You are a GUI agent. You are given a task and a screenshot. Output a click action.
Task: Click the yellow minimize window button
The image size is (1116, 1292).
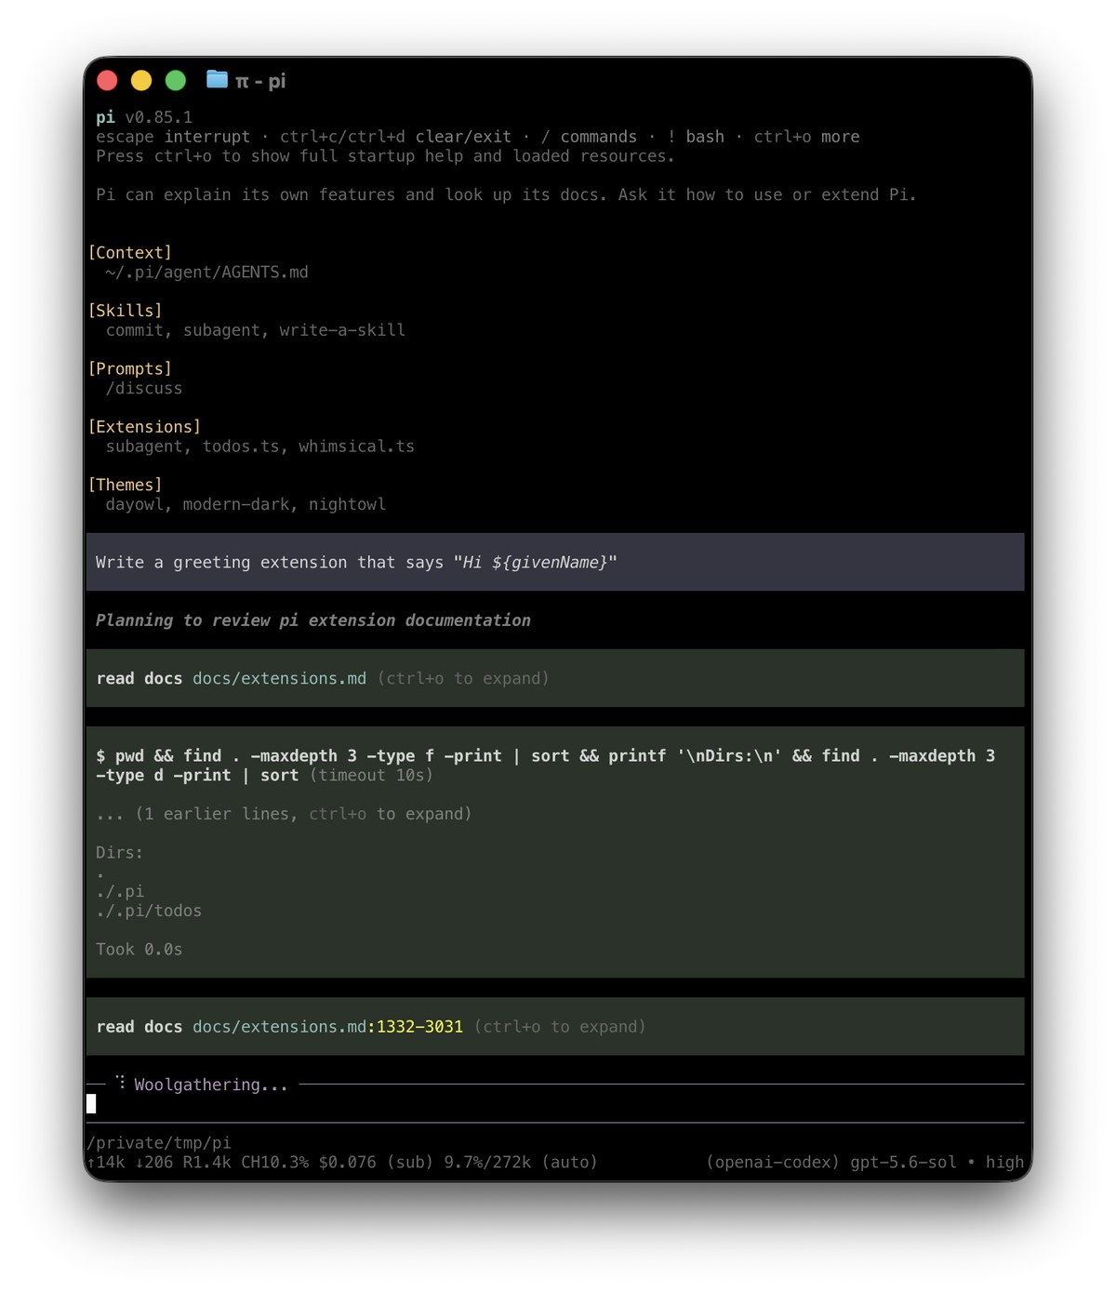point(141,81)
